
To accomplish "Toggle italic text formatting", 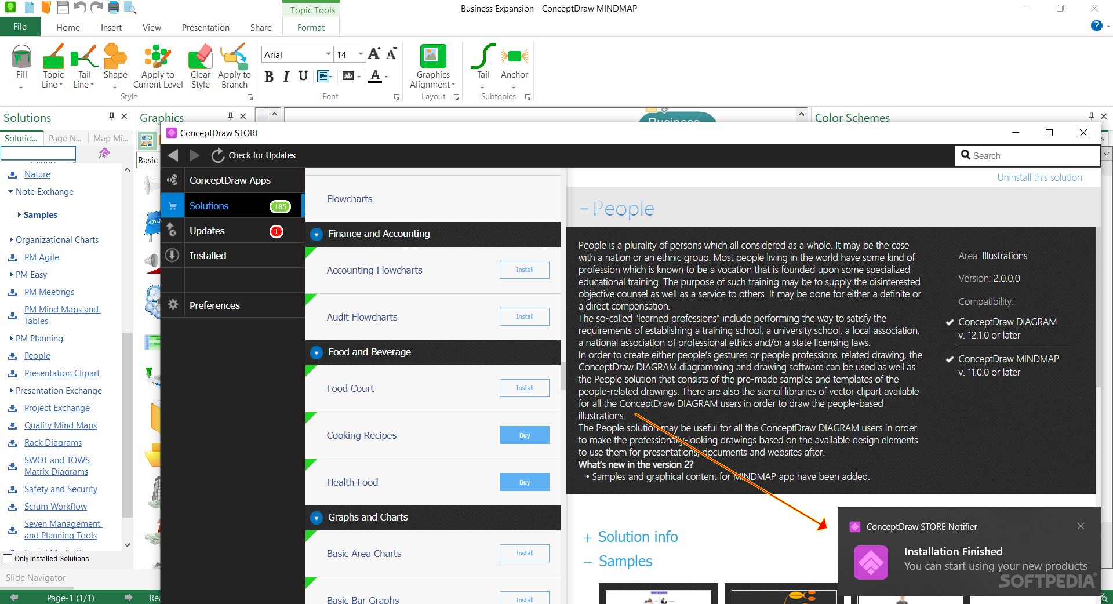I will 286,77.
